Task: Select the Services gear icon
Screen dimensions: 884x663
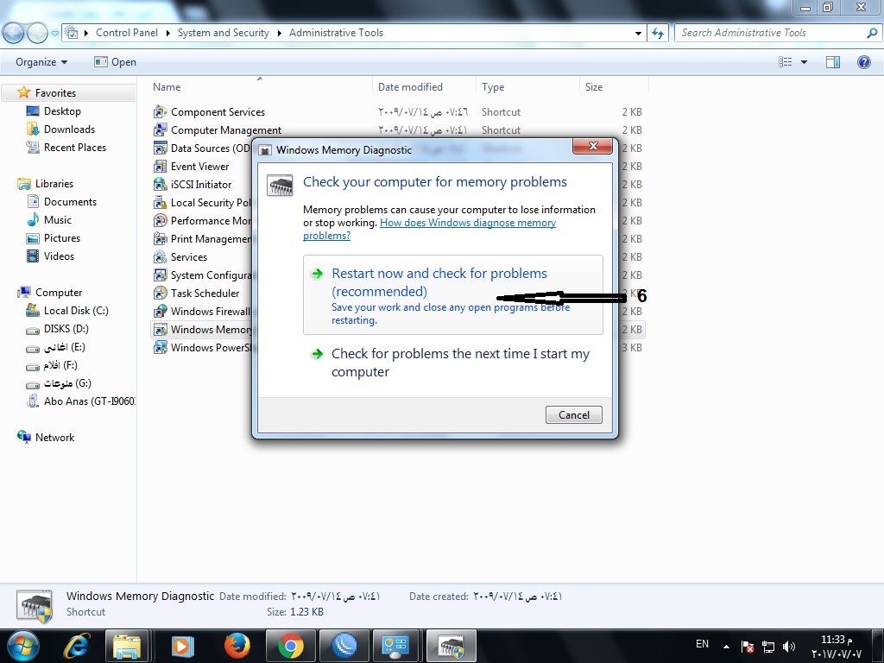Action: [x=160, y=257]
